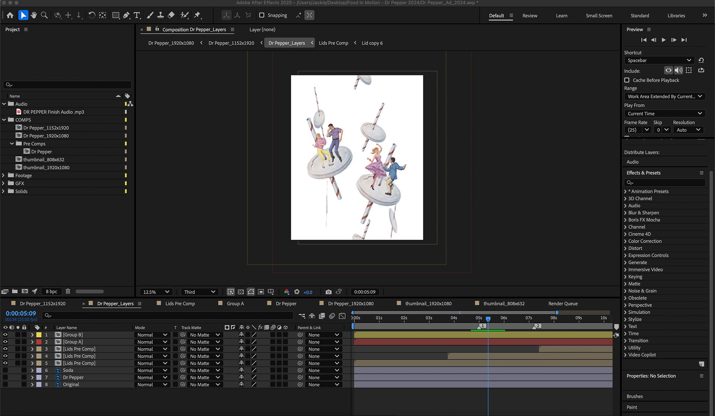
Task: Select the Pen tool
Action: (x=126, y=15)
